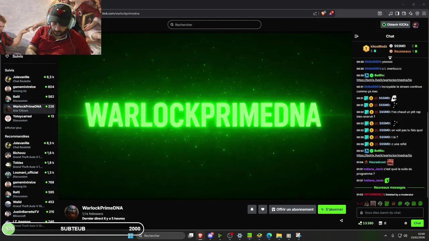Click the Kick search field Rechercher
The height and width of the screenshot is (241, 429).
point(214,24)
